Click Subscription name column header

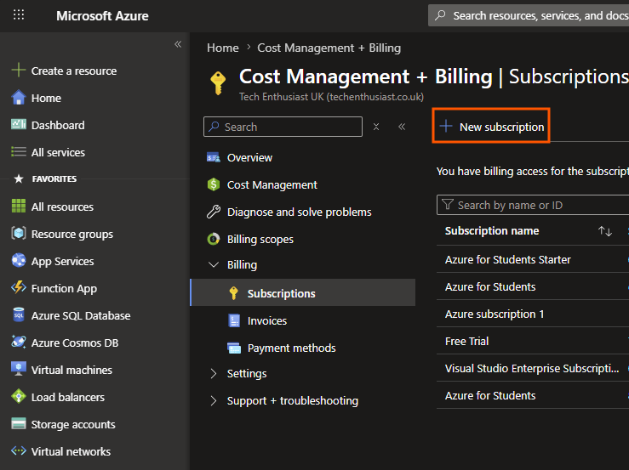coord(492,231)
